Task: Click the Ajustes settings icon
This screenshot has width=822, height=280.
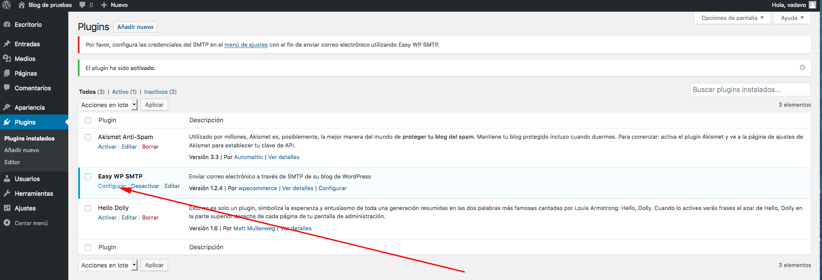Action: pyautogui.click(x=7, y=208)
